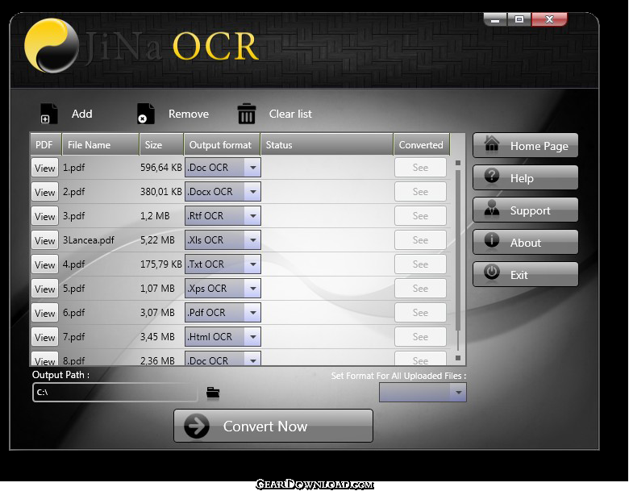
Task: Click See button for 6.pdf
Action: tap(420, 313)
